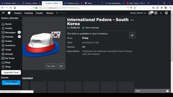Open My Feed in the sidebar
173x97 pixels.
(8, 58)
